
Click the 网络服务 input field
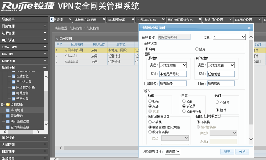click(173, 83)
